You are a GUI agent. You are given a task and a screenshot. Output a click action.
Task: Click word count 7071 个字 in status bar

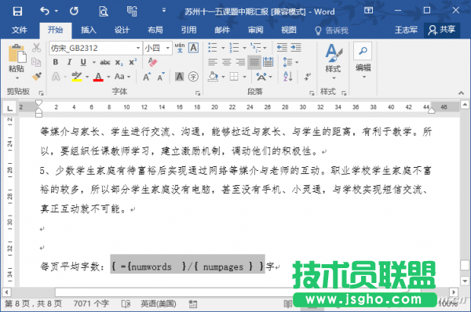(91, 304)
